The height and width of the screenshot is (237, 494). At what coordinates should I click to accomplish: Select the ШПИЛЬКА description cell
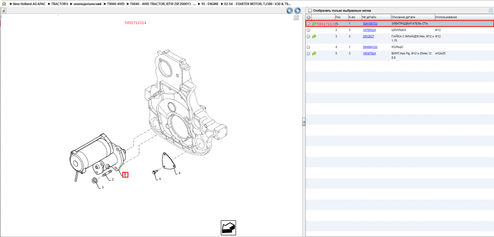click(x=399, y=30)
